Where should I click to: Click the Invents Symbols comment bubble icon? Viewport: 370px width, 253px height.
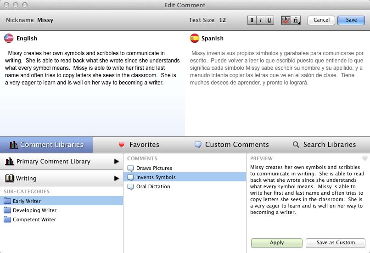click(131, 177)
